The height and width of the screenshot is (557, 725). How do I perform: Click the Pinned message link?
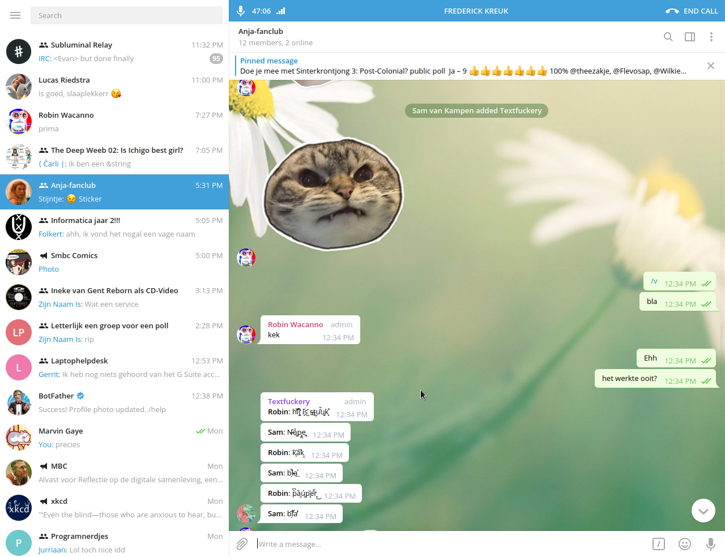(x=269, y=61)
